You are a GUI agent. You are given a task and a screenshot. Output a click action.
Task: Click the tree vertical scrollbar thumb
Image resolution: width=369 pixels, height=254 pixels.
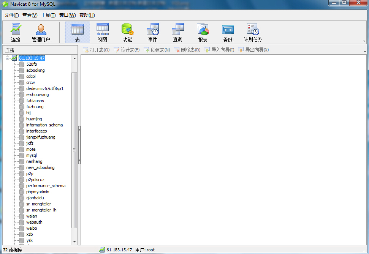pos(74,150)
